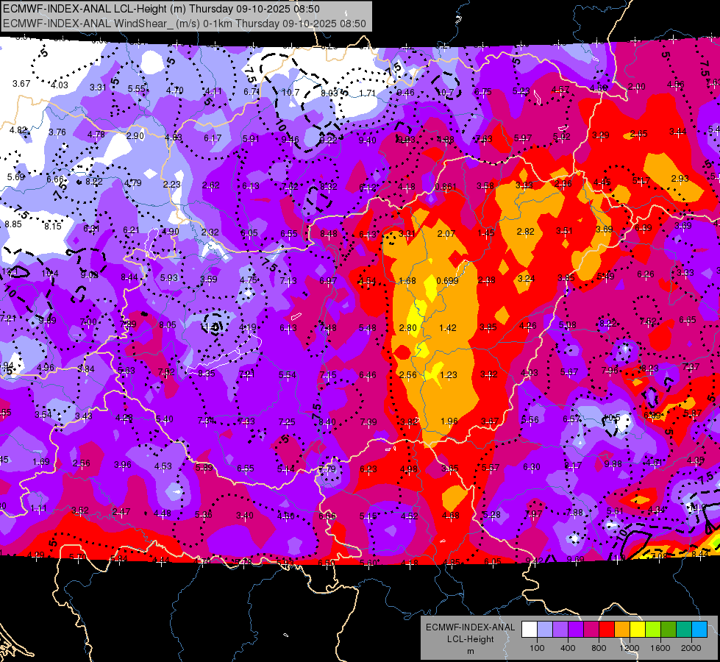
Task: Click the grid value '3.40'
Action: click(x=245, y=516)
